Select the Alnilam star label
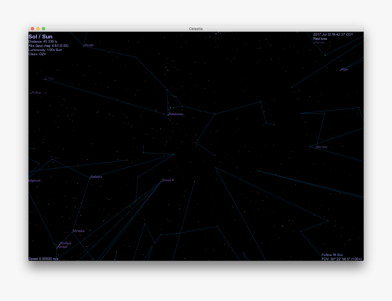392x301 pixels. (x=66, y=243)
